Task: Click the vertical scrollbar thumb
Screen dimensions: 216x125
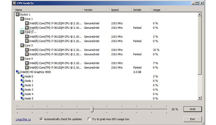Action: point(200,45)
